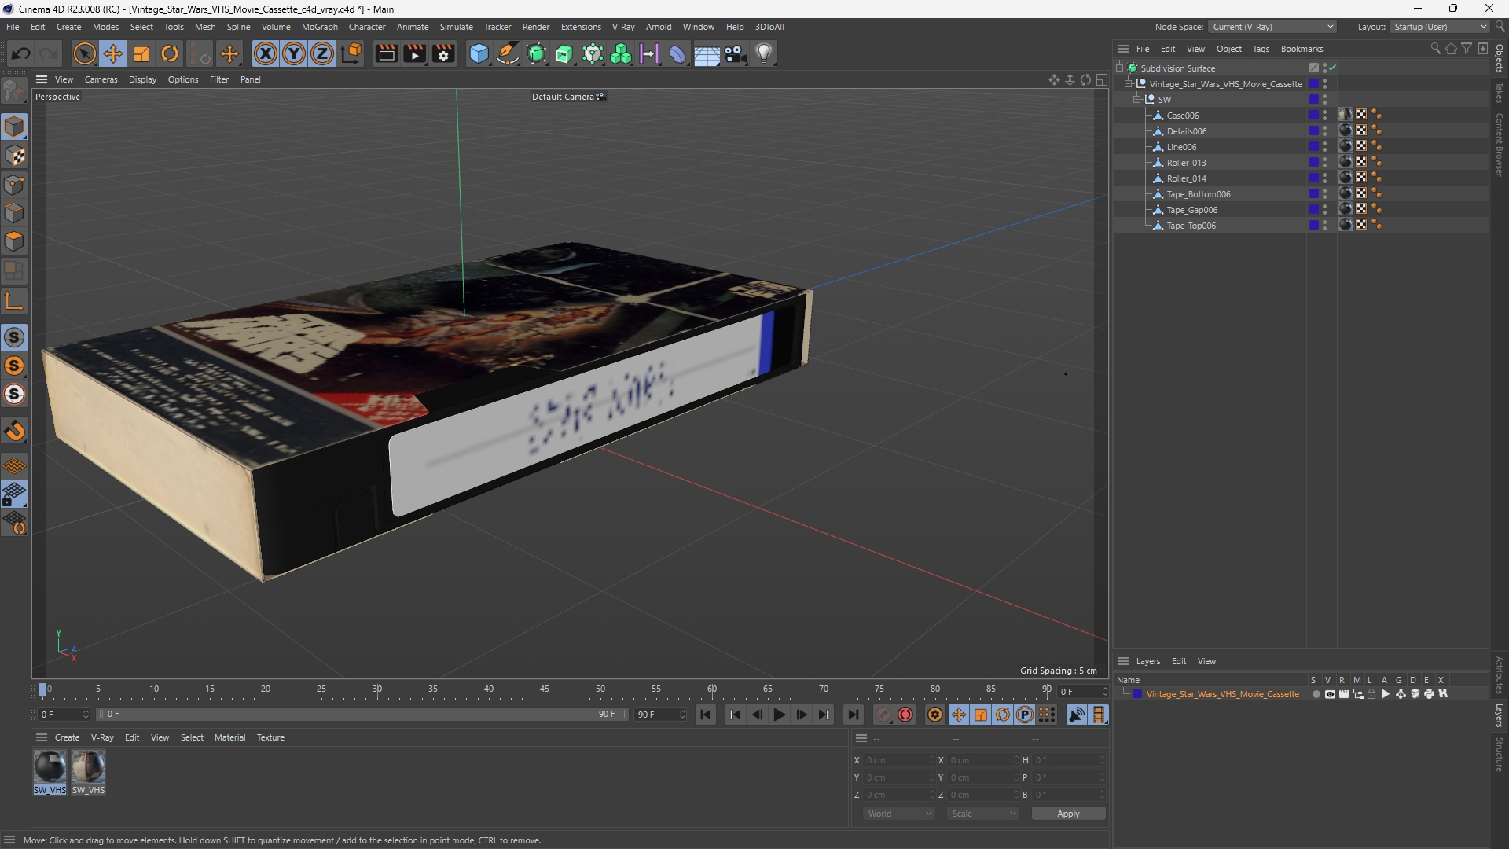The height and width of the screenshot is (849, 1509).
Task: Go to the end of animation
Action: click(x=853, y=715)
